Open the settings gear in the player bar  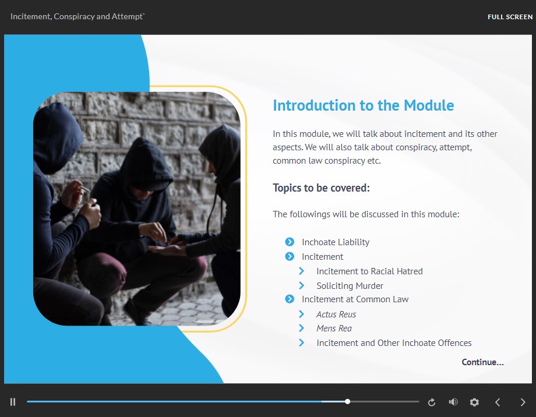coord(474,402)
